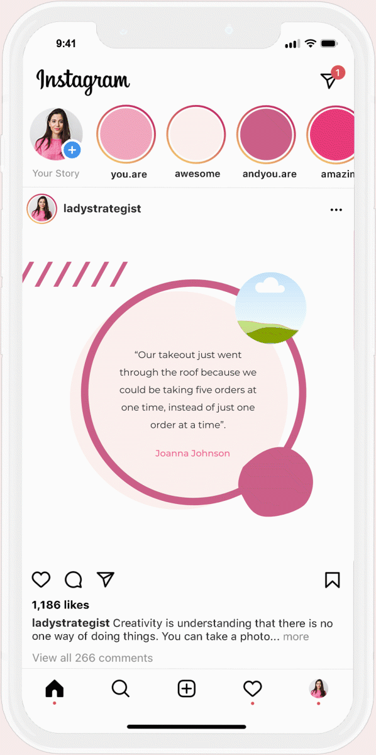
Task: Create new post plus icon
Action: [187, 688]
